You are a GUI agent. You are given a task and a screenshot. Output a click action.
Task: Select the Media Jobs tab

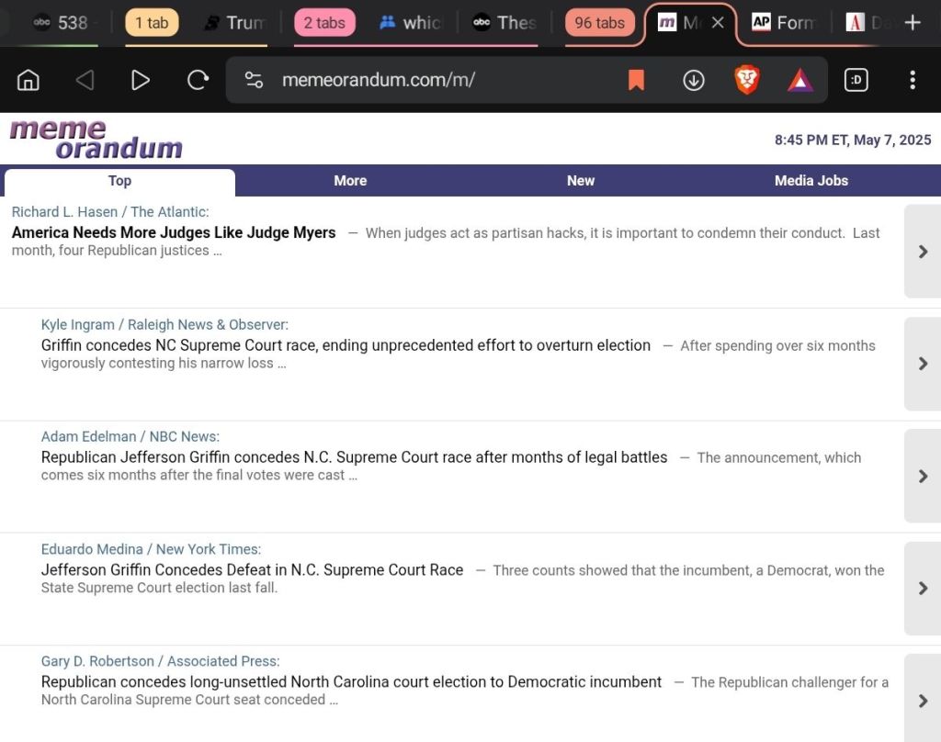[811, 181]
